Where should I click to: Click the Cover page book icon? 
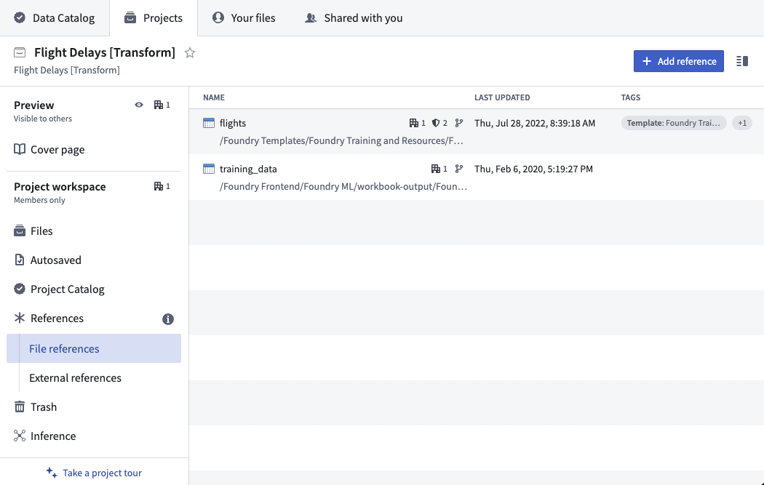point(20,149)
